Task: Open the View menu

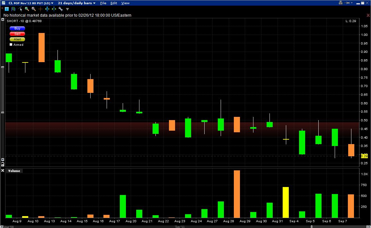Action: click(x=125, y=3)
